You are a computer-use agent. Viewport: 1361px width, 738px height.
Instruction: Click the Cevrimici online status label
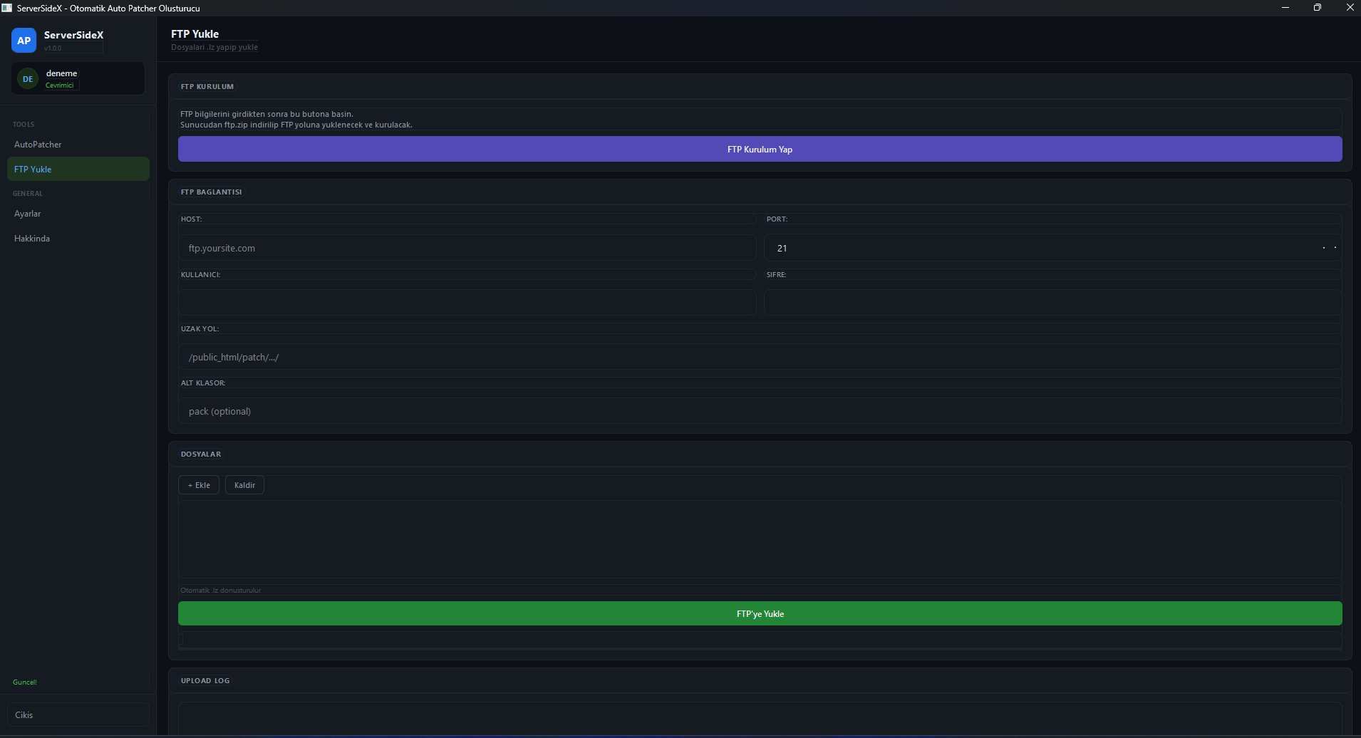click(x=60, y=85)
